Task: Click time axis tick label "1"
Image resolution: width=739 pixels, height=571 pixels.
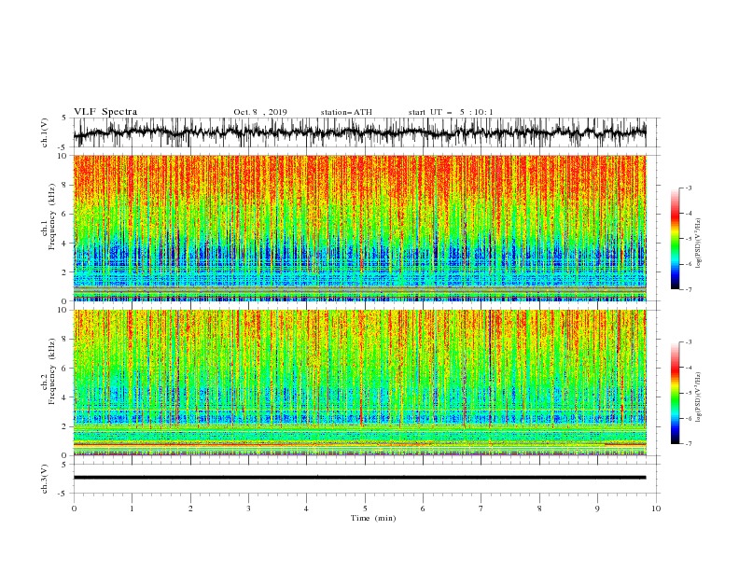Action: tap(132, 508)
